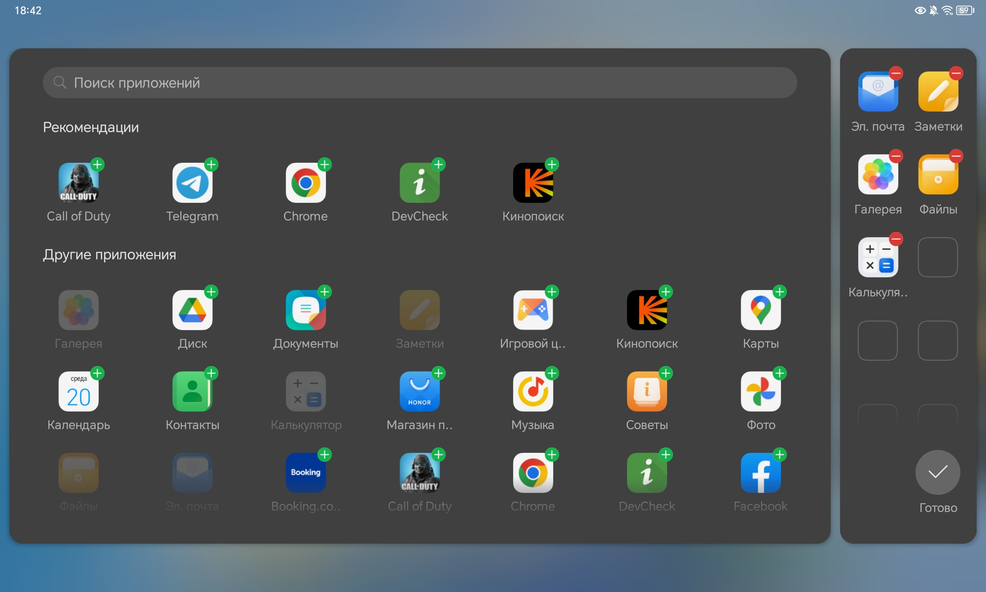The image size is (986, 592).
Task: Select the Музыка app icon
Action: [x=533, y=392]
